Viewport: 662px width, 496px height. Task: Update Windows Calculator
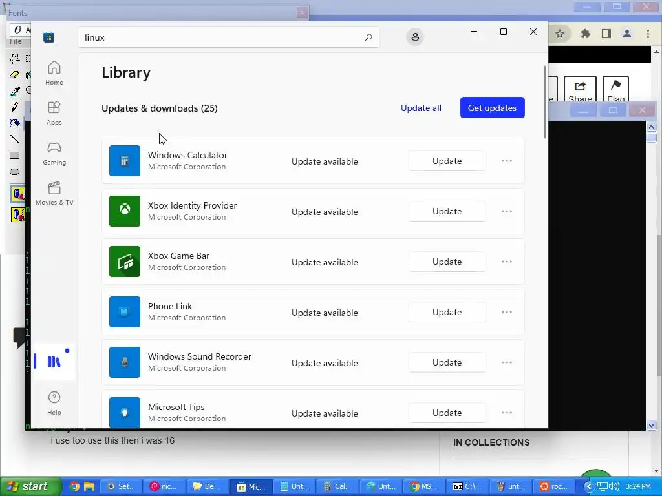tap(447, 161)
